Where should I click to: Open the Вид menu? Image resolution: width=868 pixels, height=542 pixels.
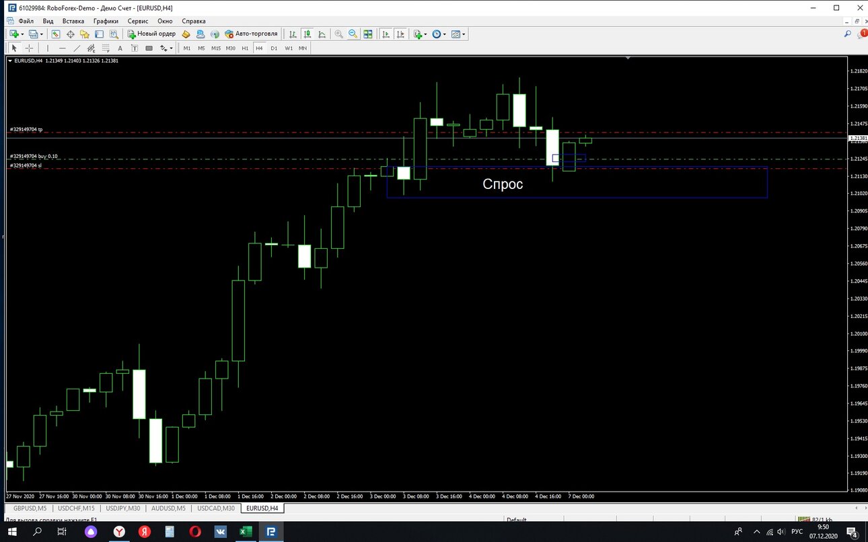tap(48, 21)
